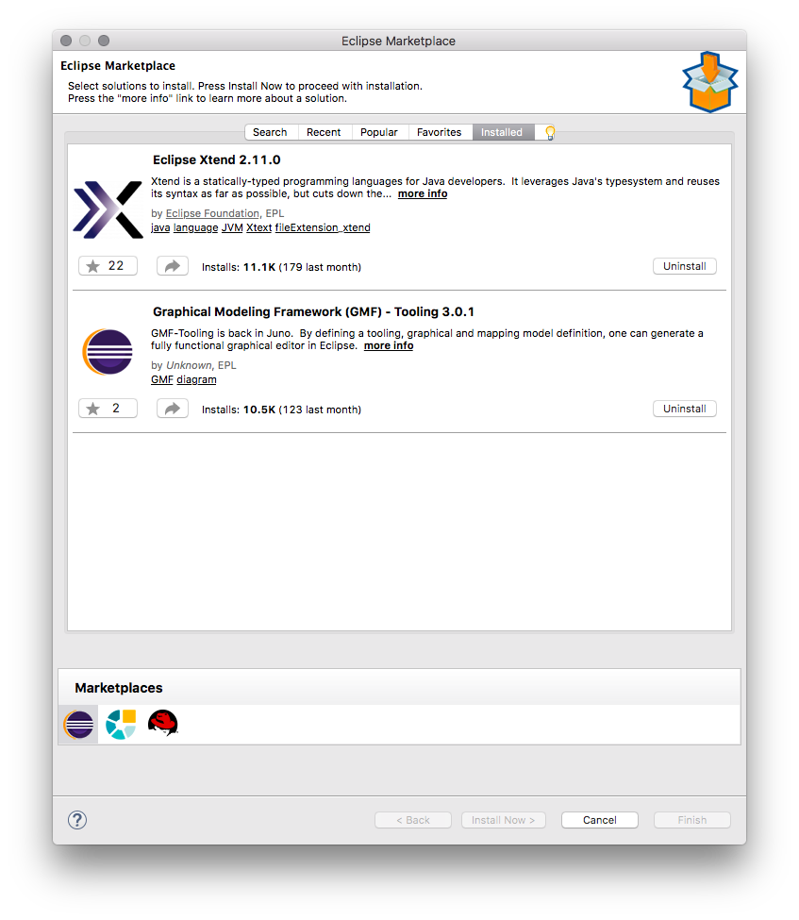Click the Finish button

pyautogui.click(x=692, y=820)
